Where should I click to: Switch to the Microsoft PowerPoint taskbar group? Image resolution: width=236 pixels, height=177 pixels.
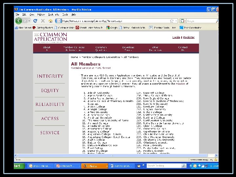(x=68, y=166)
